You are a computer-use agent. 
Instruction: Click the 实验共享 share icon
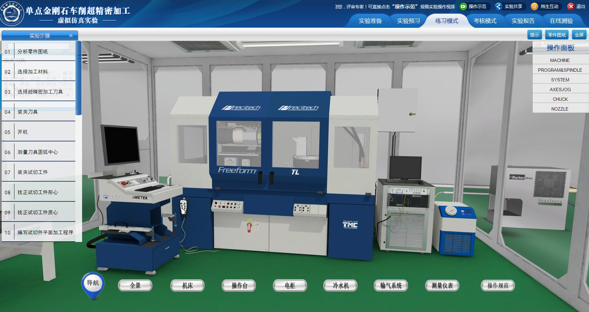click(499, 6)
